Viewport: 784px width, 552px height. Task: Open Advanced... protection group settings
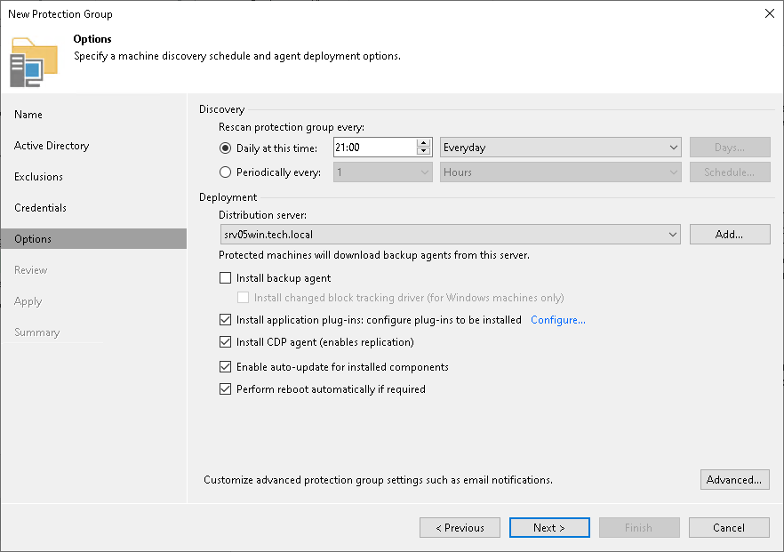coord(734,479)
